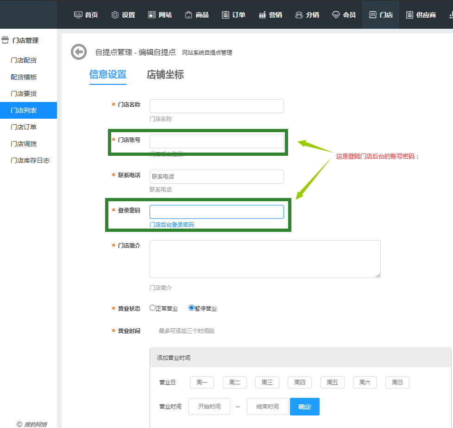Open the 开始时间 time picker
Screen dimensions: 453x428
tap(209, 407)
